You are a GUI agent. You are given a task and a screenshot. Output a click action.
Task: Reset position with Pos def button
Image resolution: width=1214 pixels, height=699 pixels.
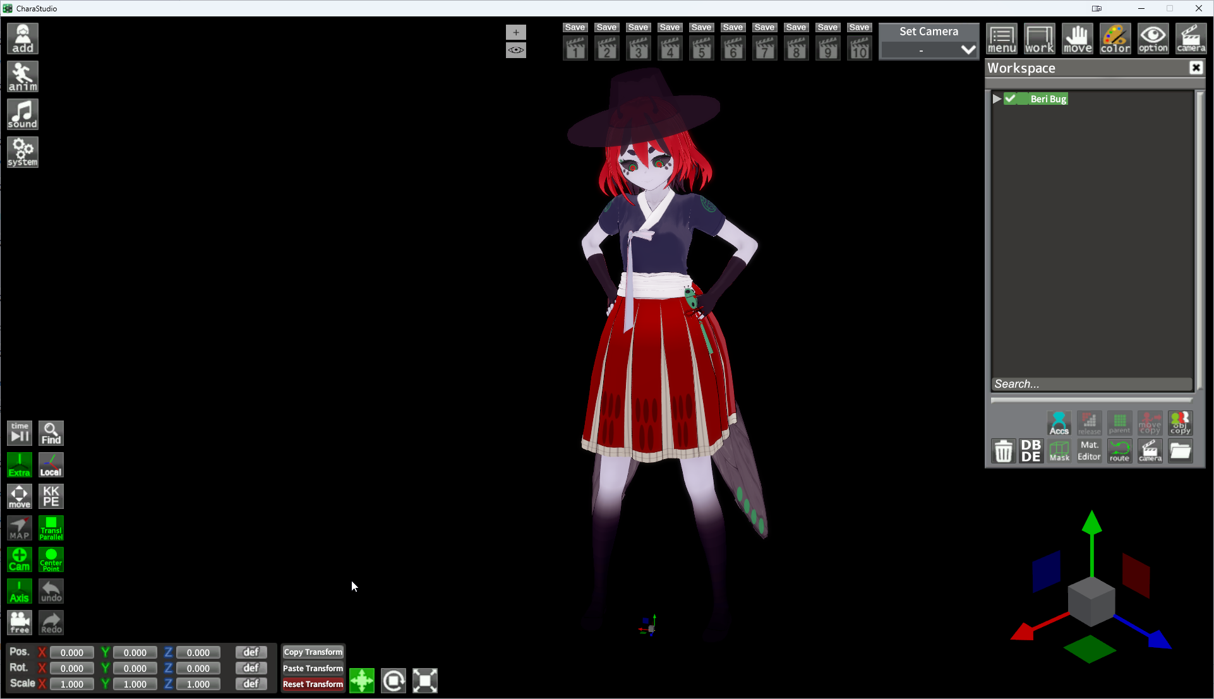(251, 652)
